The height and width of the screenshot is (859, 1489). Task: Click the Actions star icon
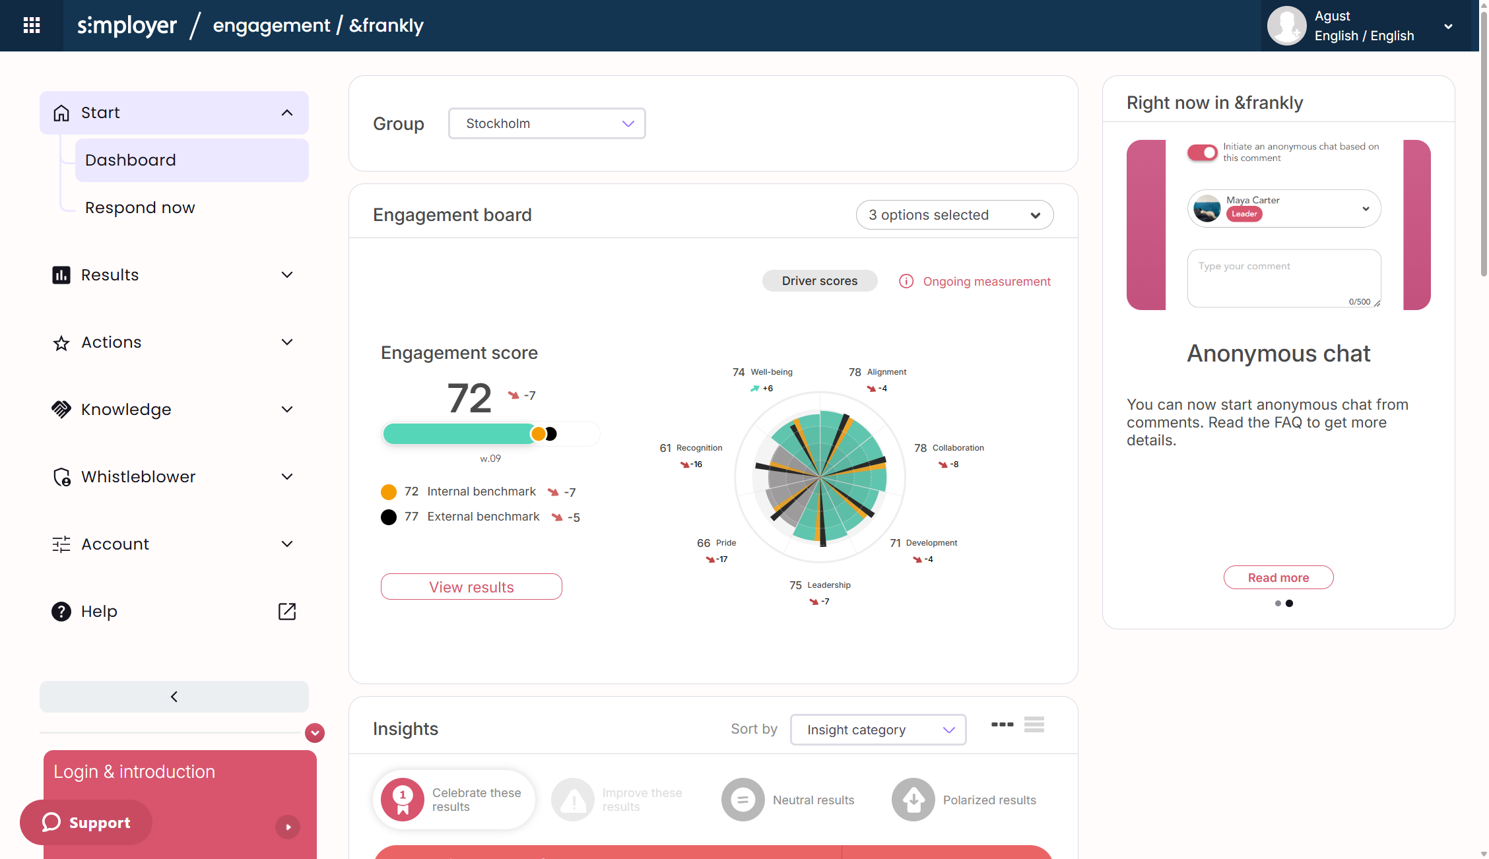point(61,343)
